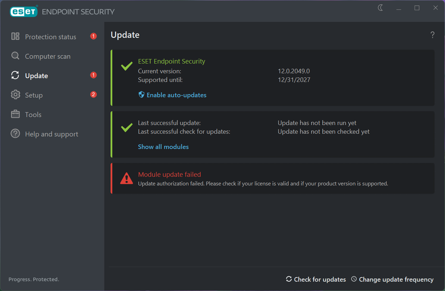Click the Update page title

coord(125,35)
